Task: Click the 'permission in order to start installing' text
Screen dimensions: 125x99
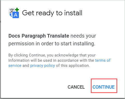Action: click(52, 44)
